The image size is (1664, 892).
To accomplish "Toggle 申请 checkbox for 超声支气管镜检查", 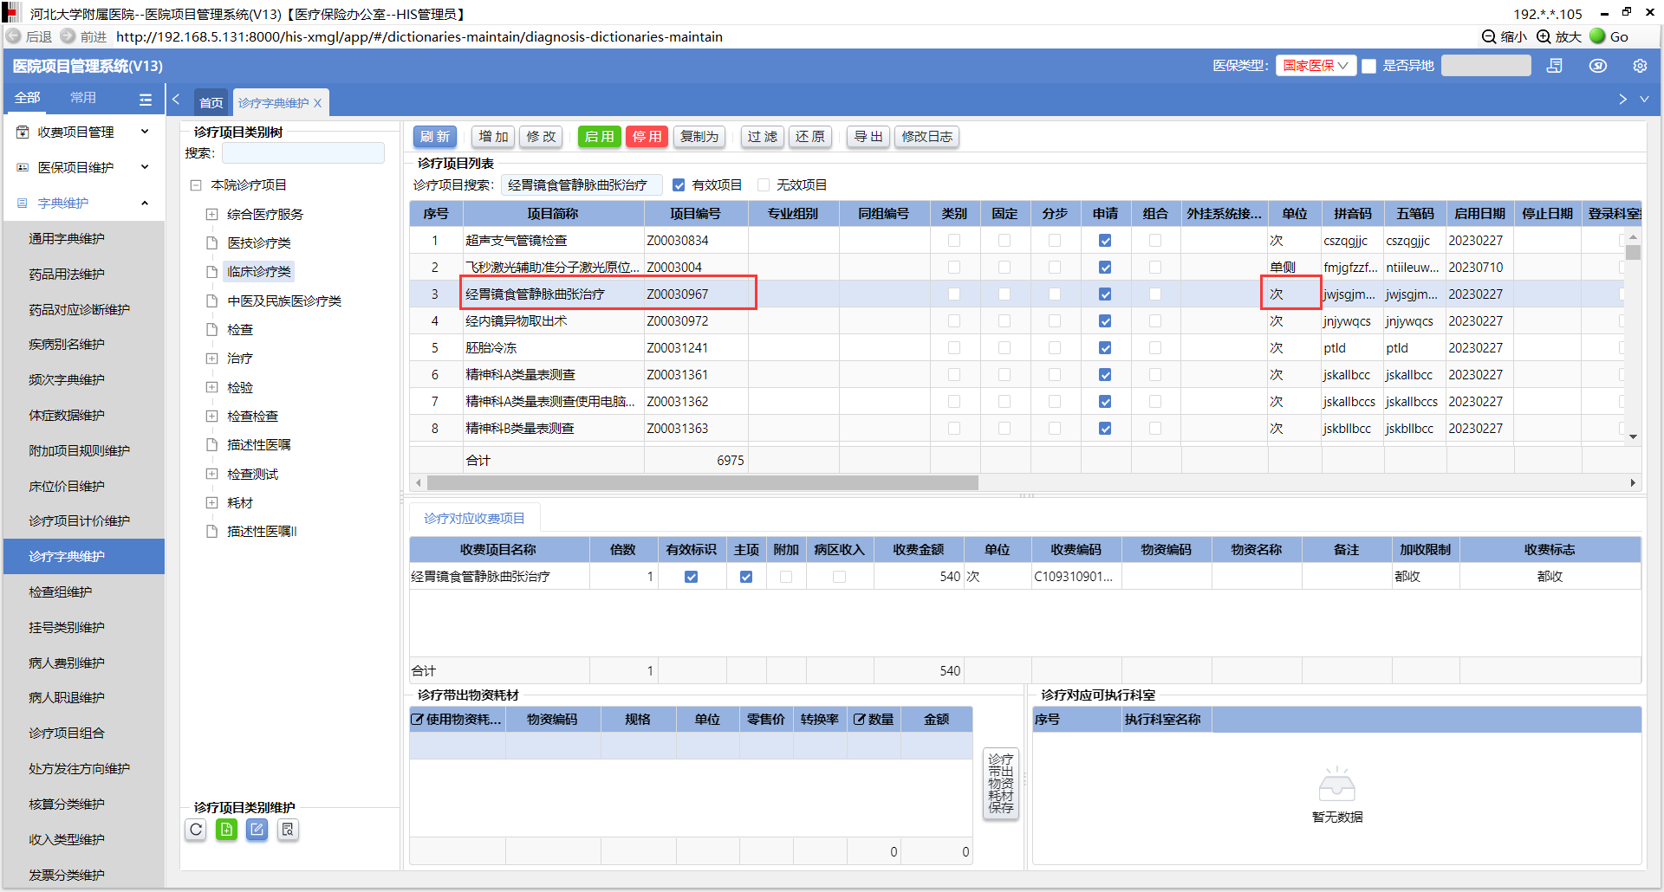I will point(1105,241).
